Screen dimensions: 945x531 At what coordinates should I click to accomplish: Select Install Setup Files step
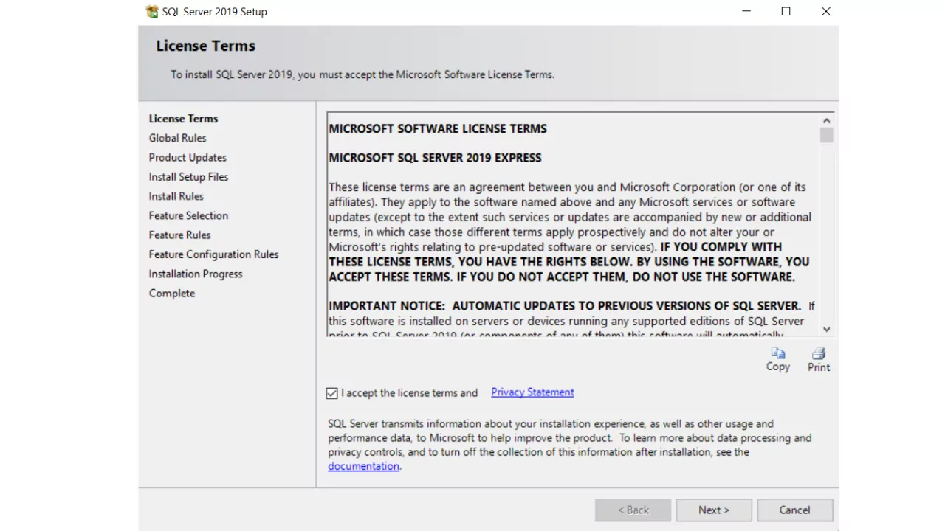188,177
